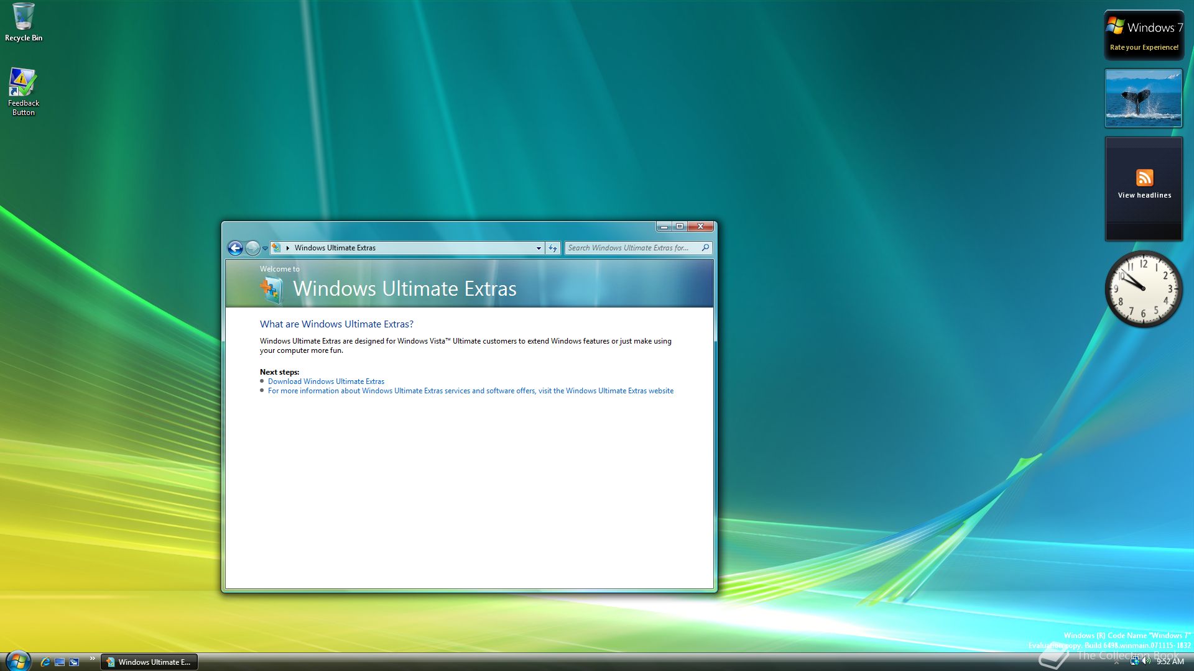
Task: Click the Refresh button beside the address bar
Action: (x=553, y=248)
